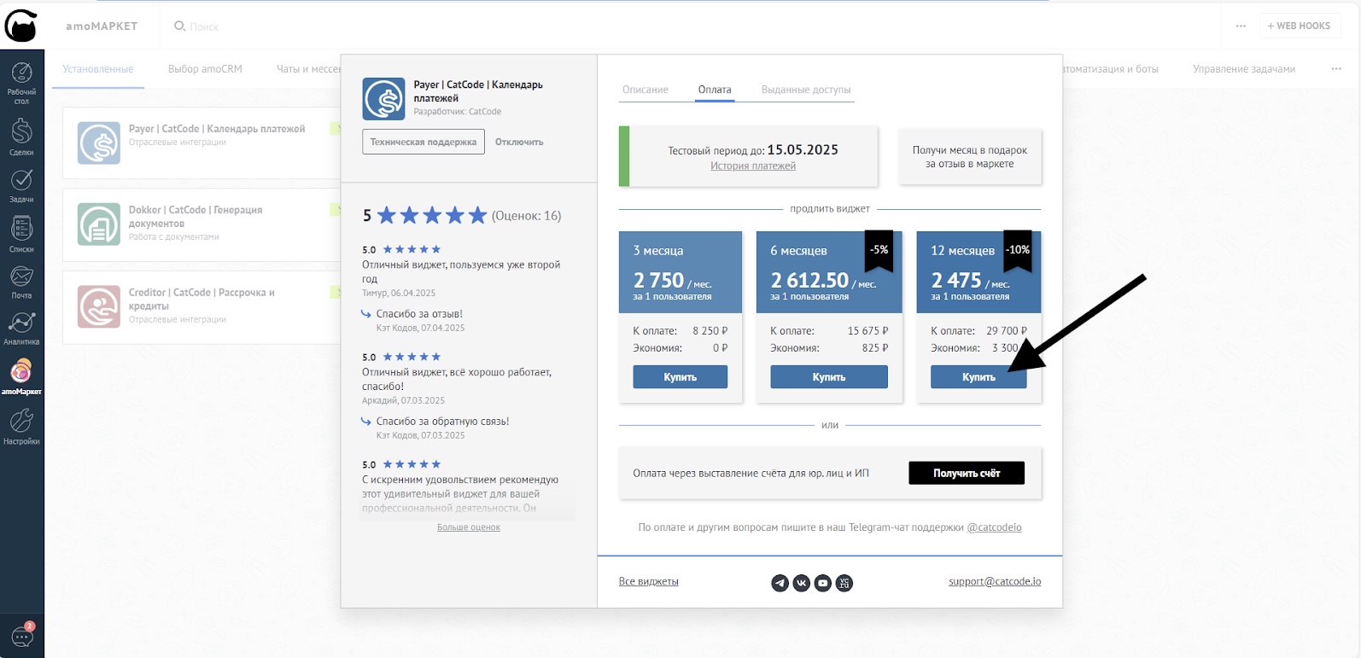1361x658 pixels.
Task: Click the YouTube social icon in footer
Action: (822, 583)
